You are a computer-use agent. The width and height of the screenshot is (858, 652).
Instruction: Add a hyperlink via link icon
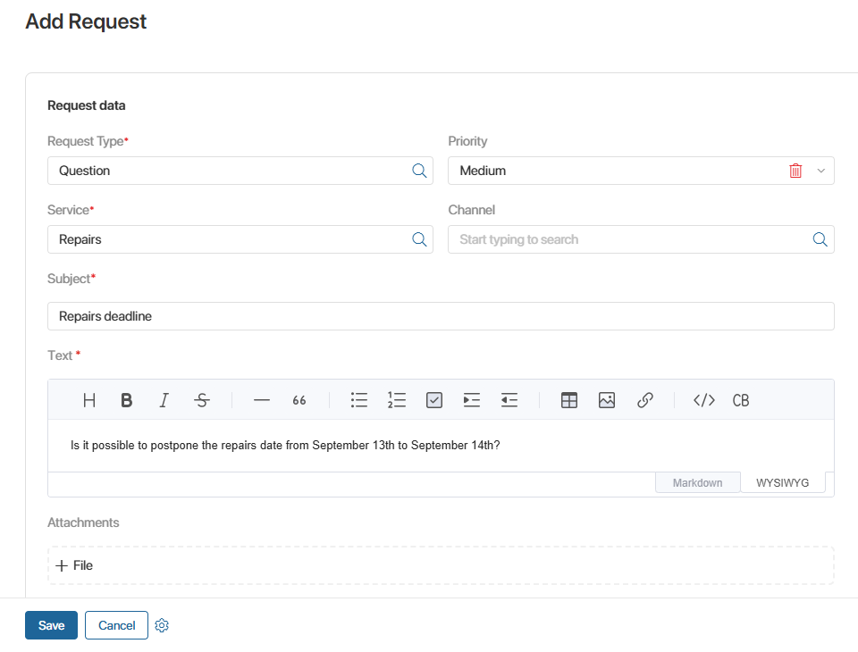645,400
